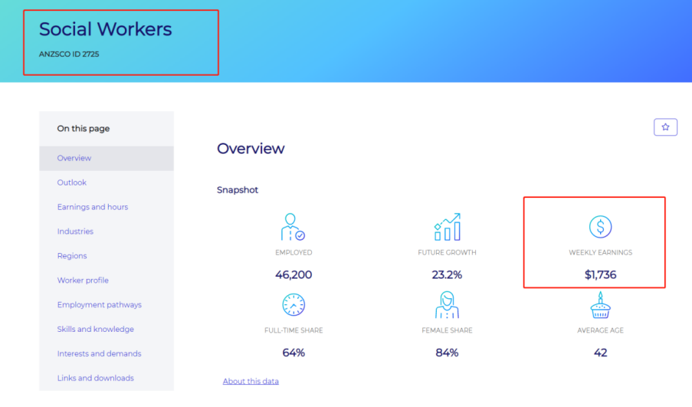692x407 pixels.
Task: Click the Full-Time Share clock icon
Action: [x=294, y=304]
